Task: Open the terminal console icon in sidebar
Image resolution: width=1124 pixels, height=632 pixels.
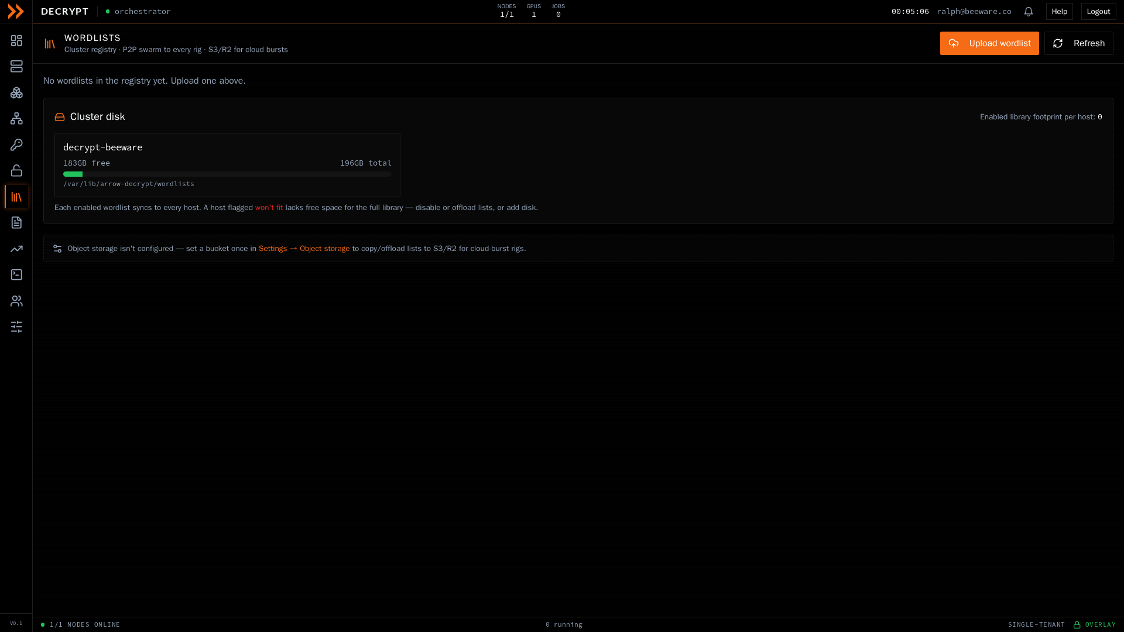Action: (x=16, y=274)
